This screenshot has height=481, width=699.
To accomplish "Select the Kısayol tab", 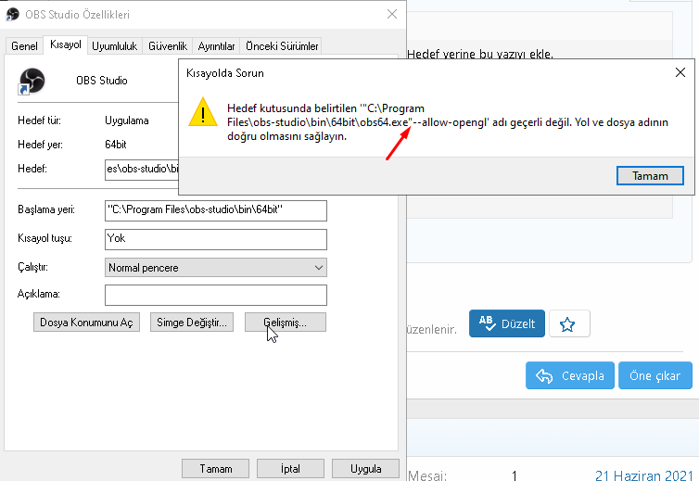I will pos(66,44).
